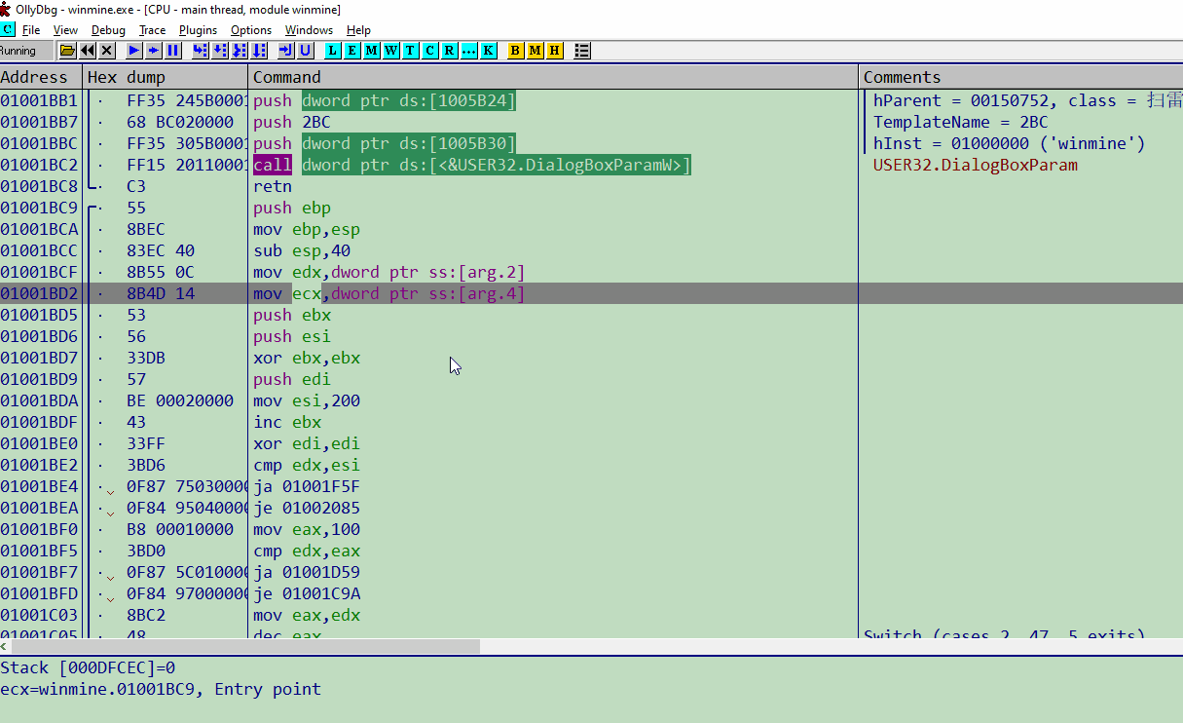Open the Run trace window with dots icon
Image resolution: width=1183 pixels, height=723 pixels.
pos(468,50)
